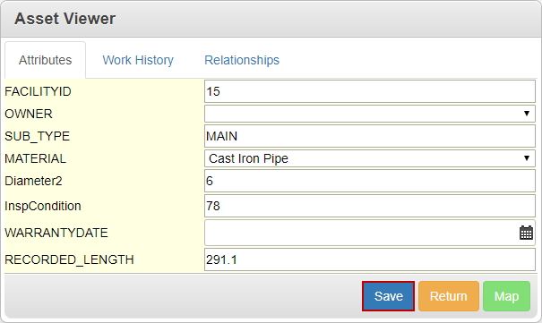
Task: Click the RECORDED_LENGTH label text
Action: 69,259
